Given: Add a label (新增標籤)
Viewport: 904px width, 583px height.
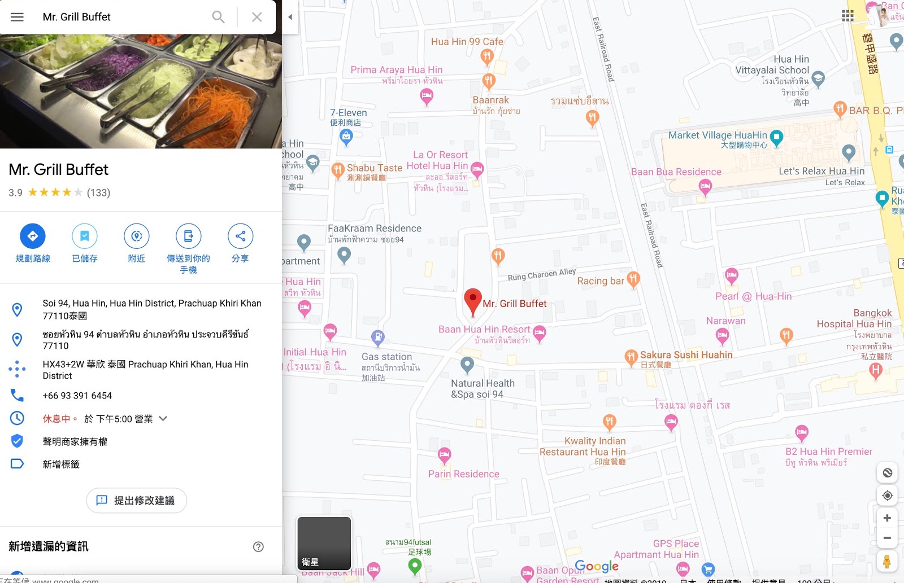Looking at the screenshot, I should (x=61, y=464).
